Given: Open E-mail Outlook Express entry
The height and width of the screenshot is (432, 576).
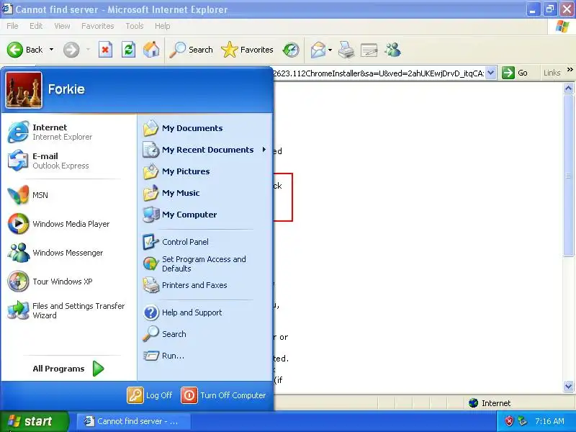Looking at the screenshot, I should tap(68, 161).
